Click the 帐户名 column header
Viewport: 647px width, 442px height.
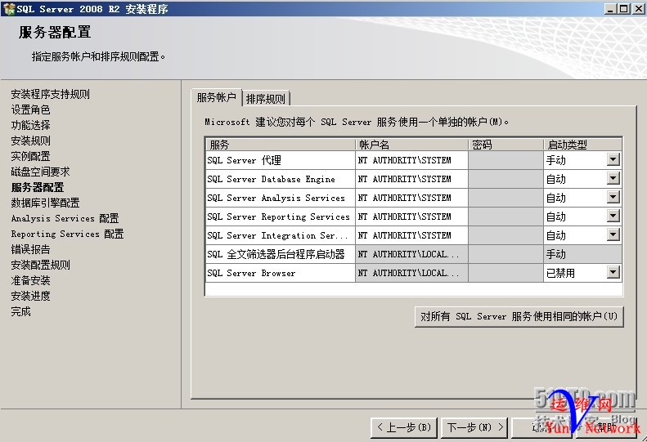click(411, 145)
